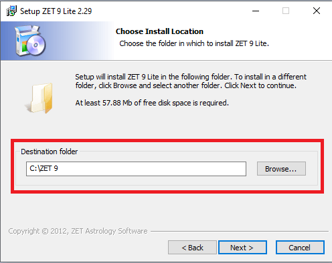332x263 pixels.
Task: Minimize the setup window
Action: (x=256, y=11)
